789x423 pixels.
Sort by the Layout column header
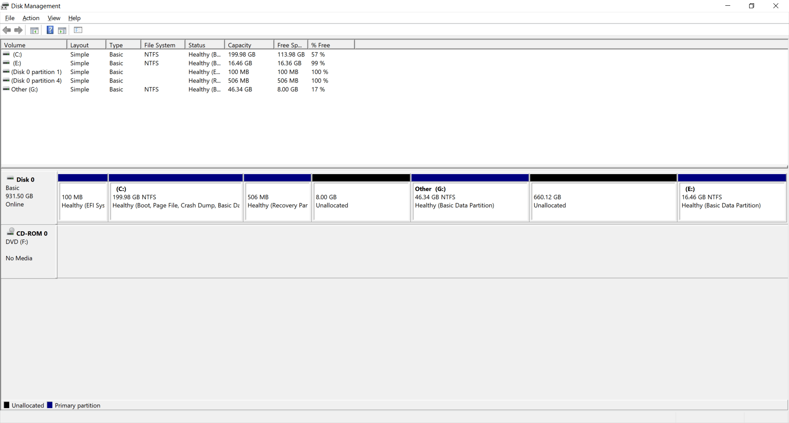pos(86,45)
